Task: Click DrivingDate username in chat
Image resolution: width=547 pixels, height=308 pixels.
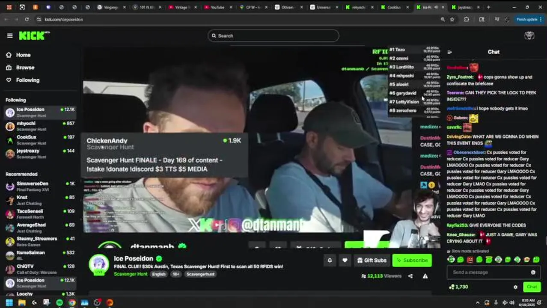Action: [x=458, y=137]
